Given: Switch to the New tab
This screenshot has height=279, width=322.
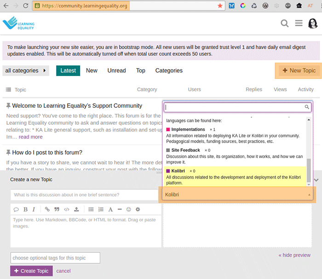Looking at the screenshot, I should click(x=92, y=70).
